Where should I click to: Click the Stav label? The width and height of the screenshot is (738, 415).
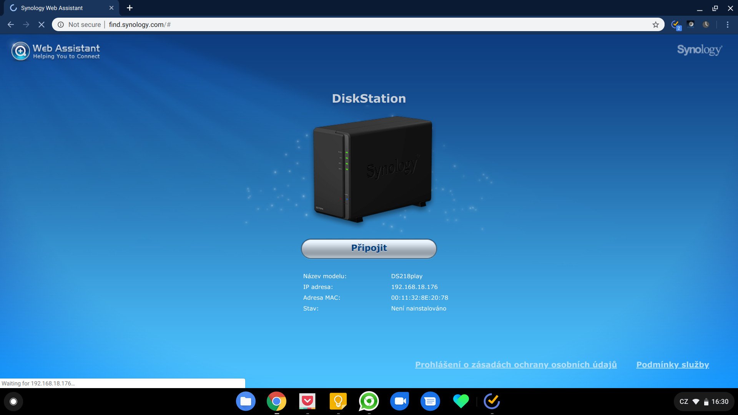pos(311,309)
